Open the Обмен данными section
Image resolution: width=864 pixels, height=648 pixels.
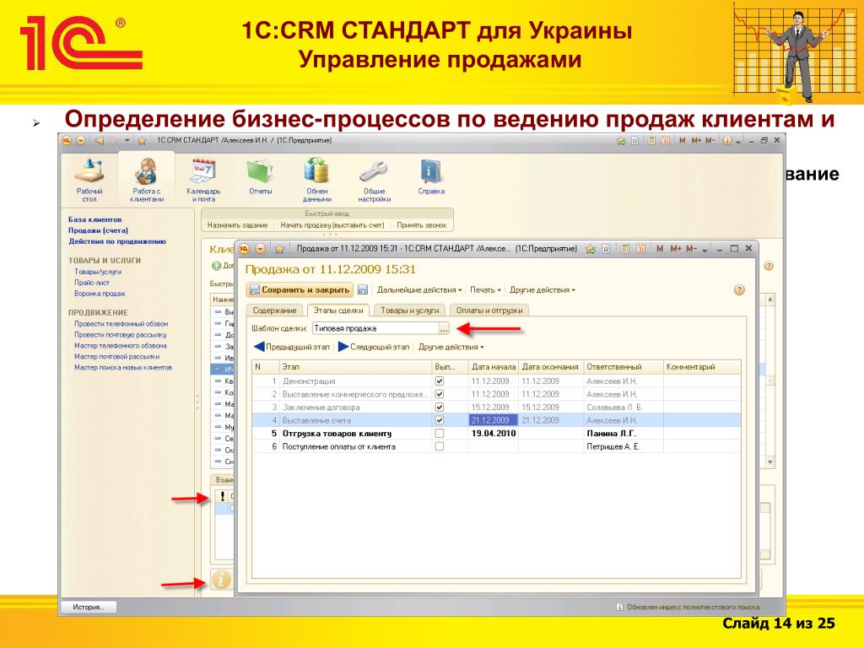[x=317, y=179]
